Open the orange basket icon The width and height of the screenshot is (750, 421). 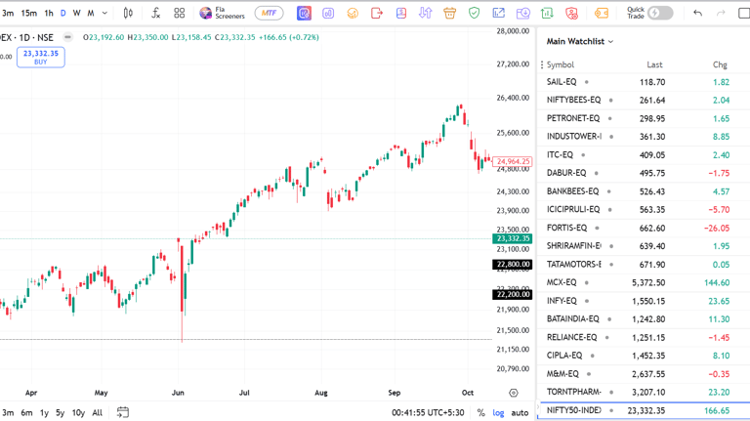coord(449,14)
